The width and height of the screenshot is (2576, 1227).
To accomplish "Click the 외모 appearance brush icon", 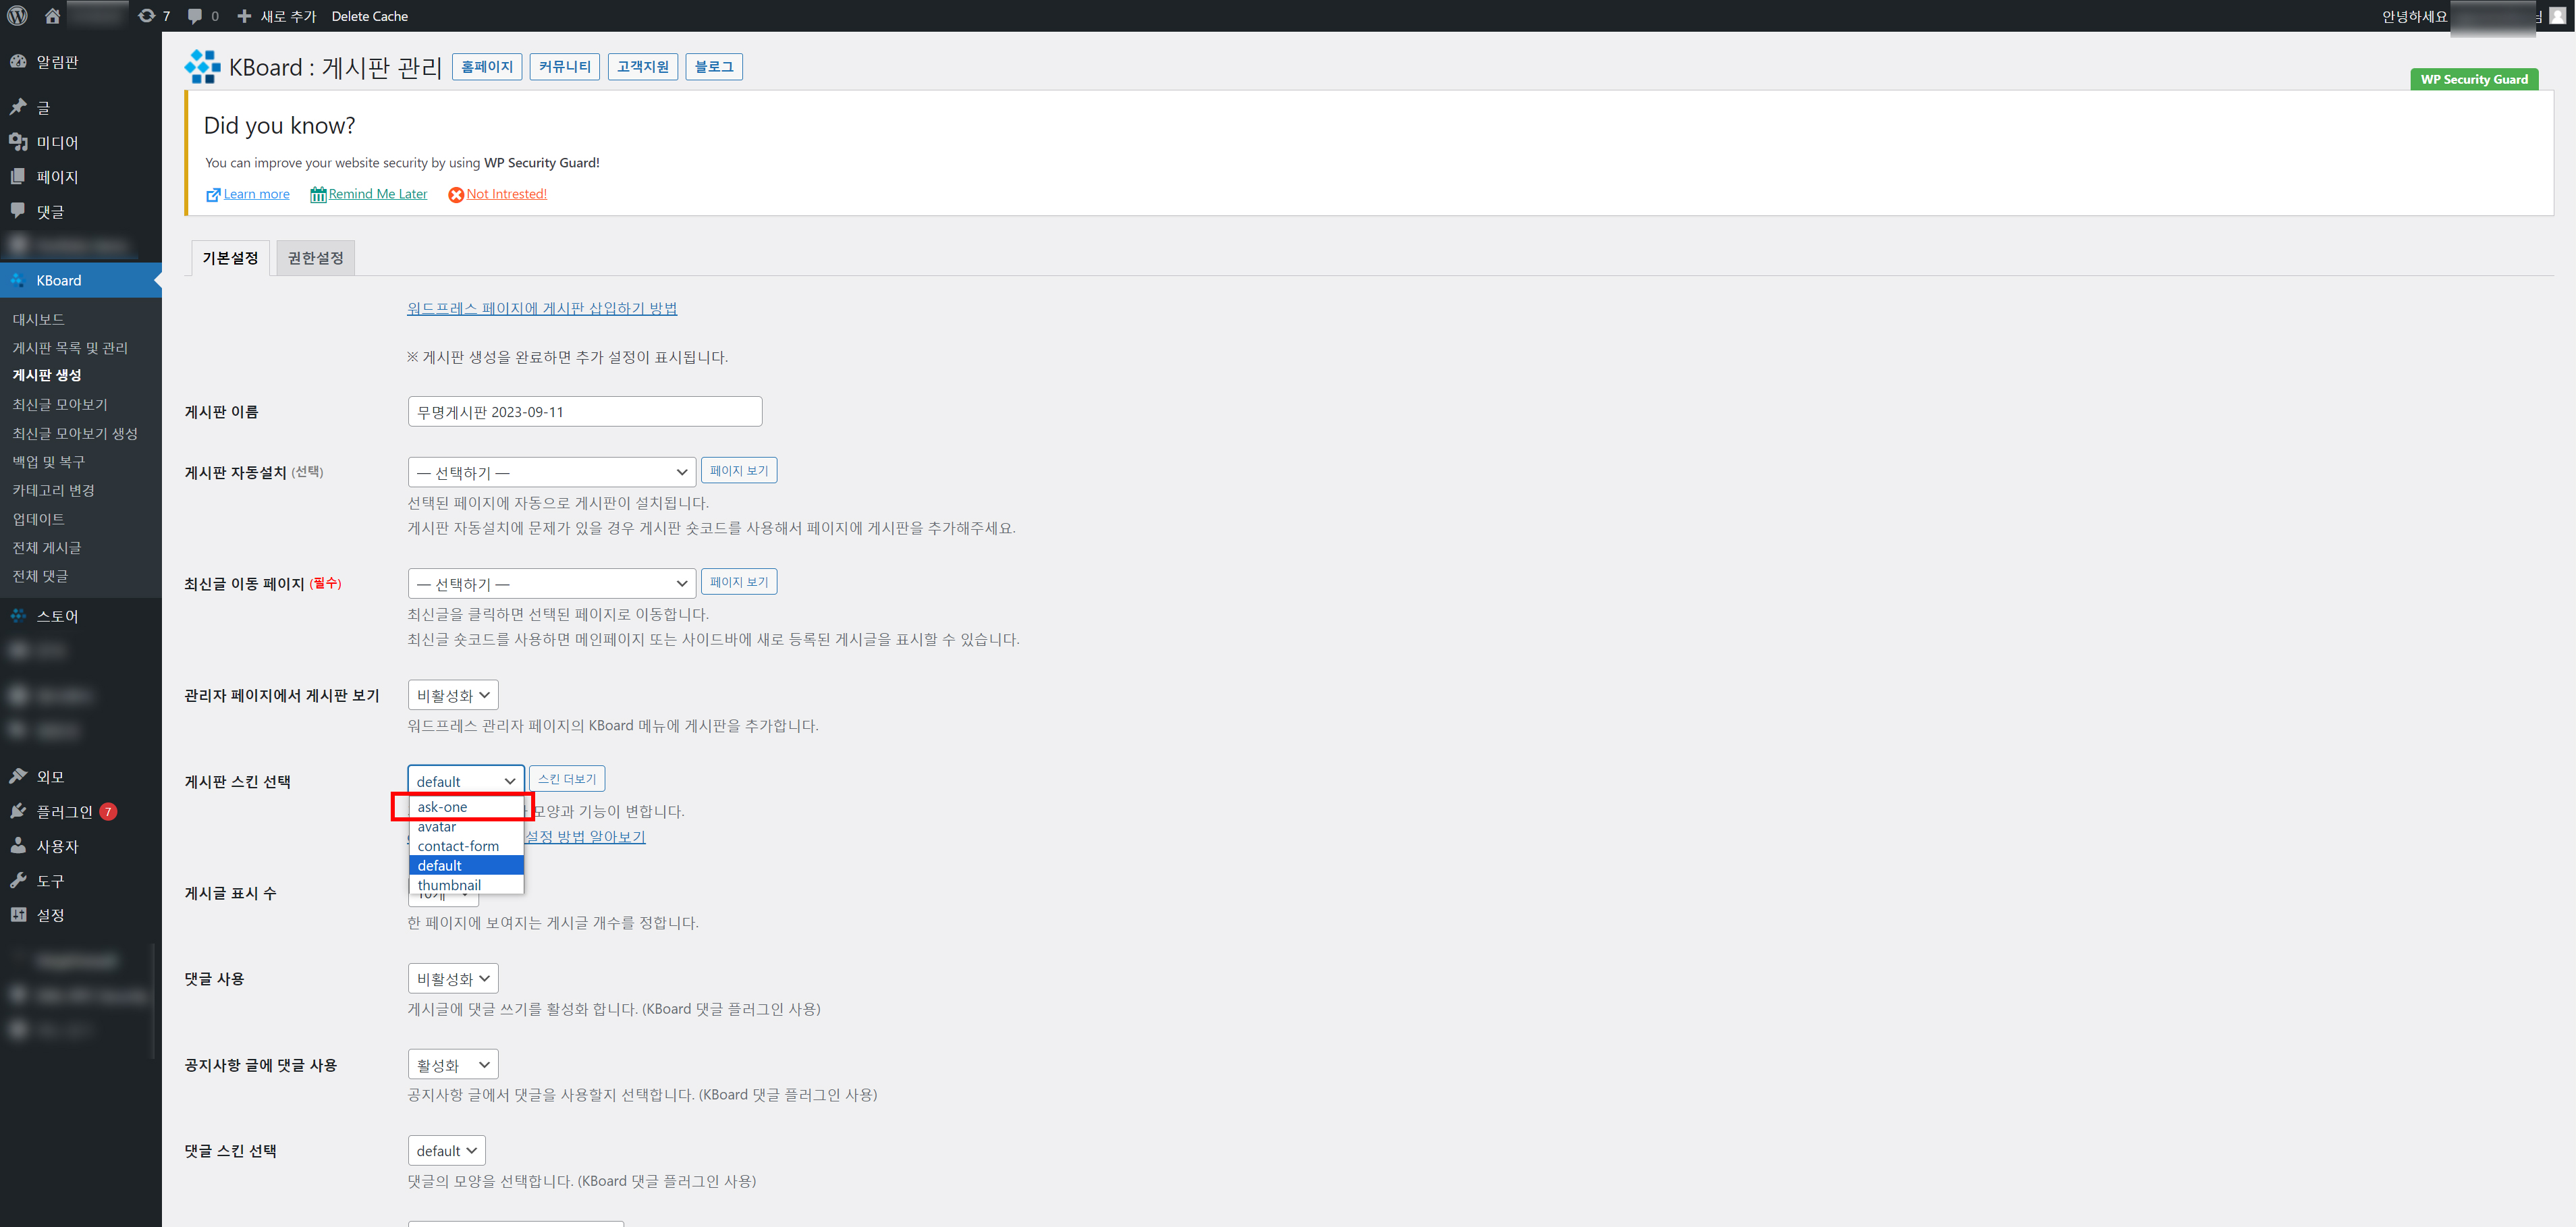I will click(x=18, y=776).
